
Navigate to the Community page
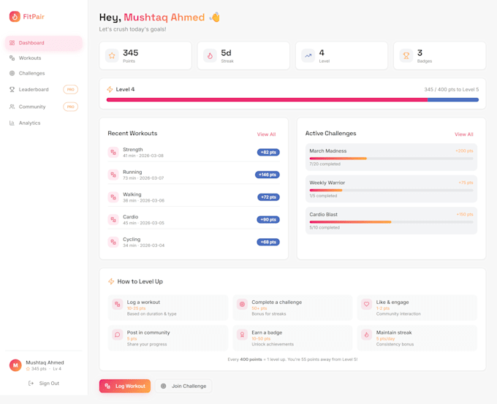[44, 107]
